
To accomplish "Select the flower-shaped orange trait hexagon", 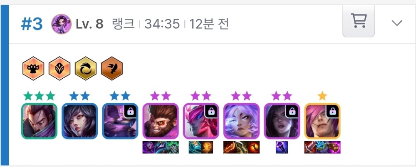I will coord(59,68).
